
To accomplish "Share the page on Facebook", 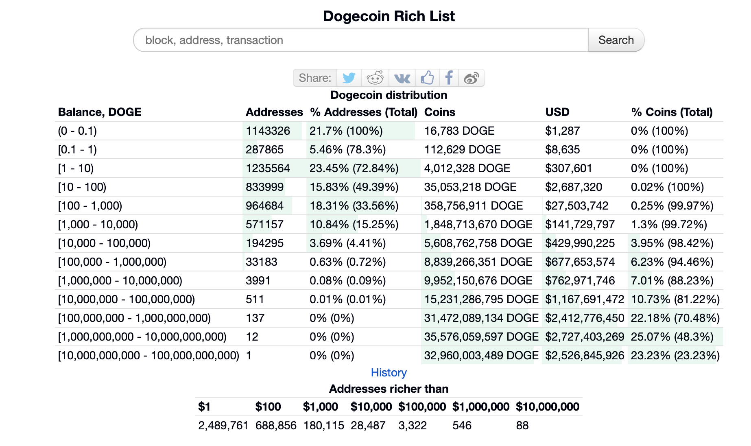I will [x=449, y=77].
